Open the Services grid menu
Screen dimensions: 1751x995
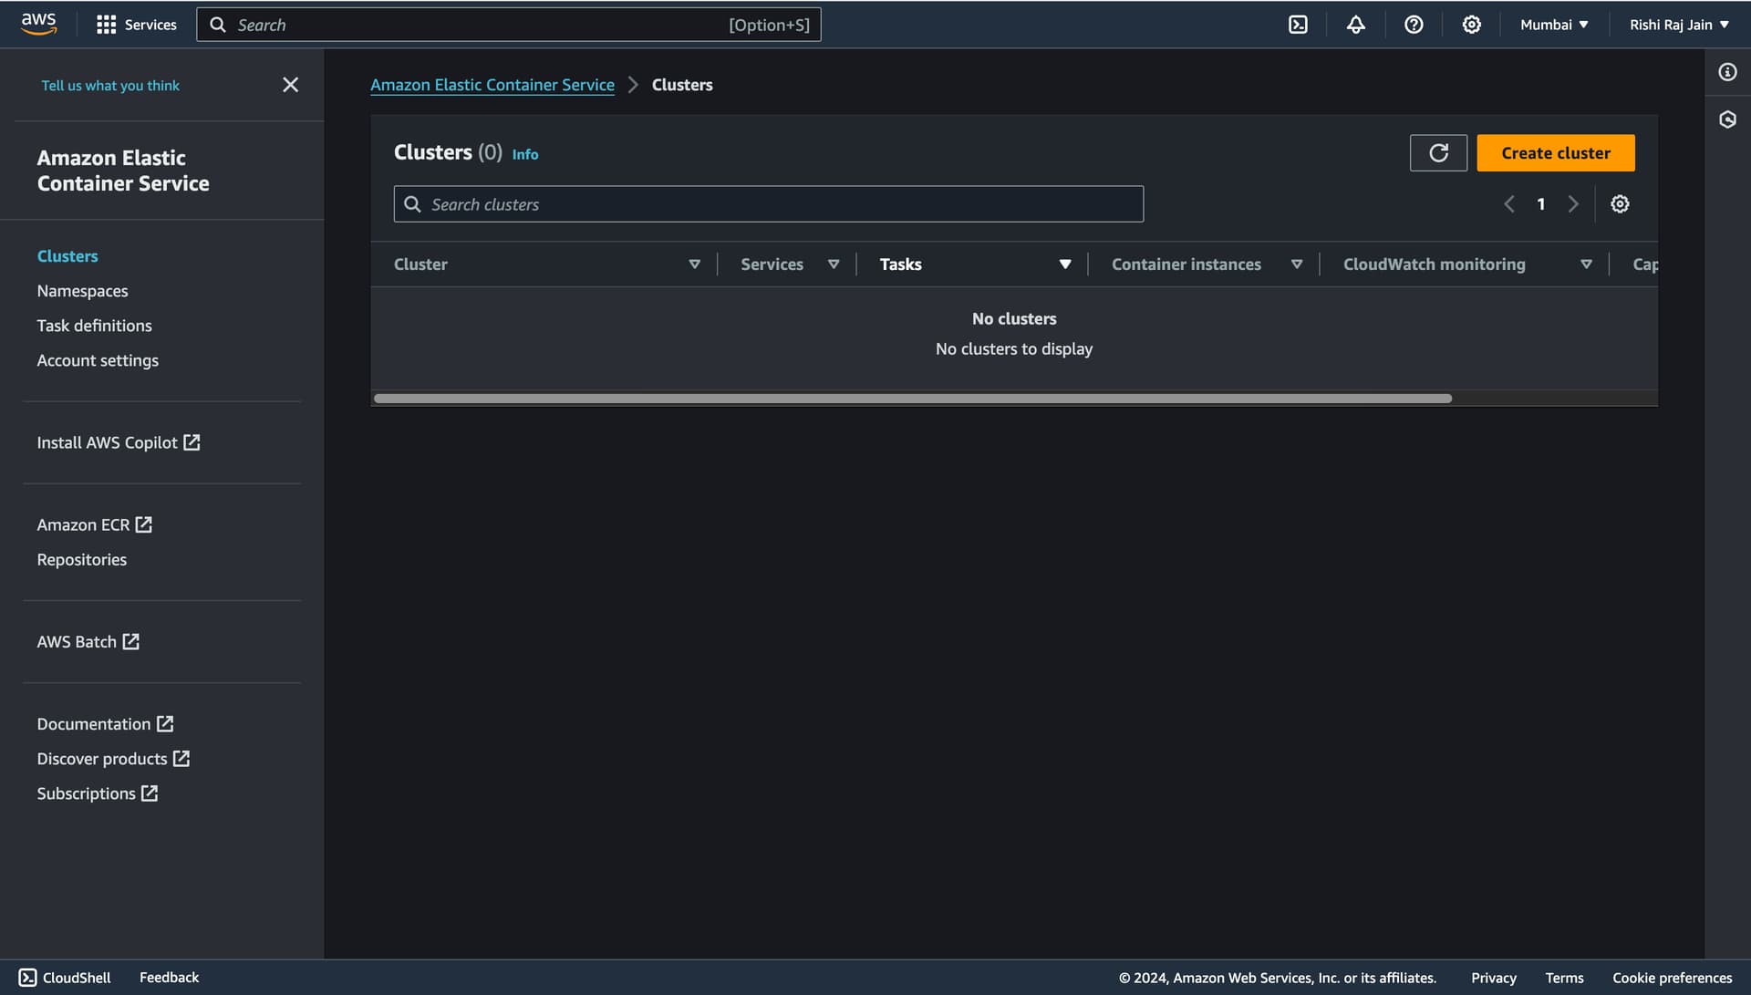137,25
